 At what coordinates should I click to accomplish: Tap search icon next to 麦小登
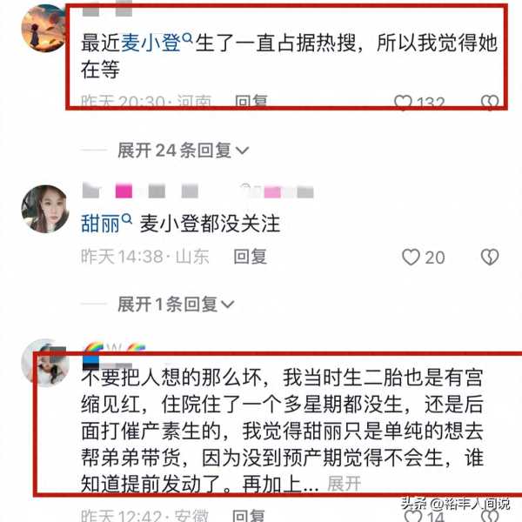point(188,38)
